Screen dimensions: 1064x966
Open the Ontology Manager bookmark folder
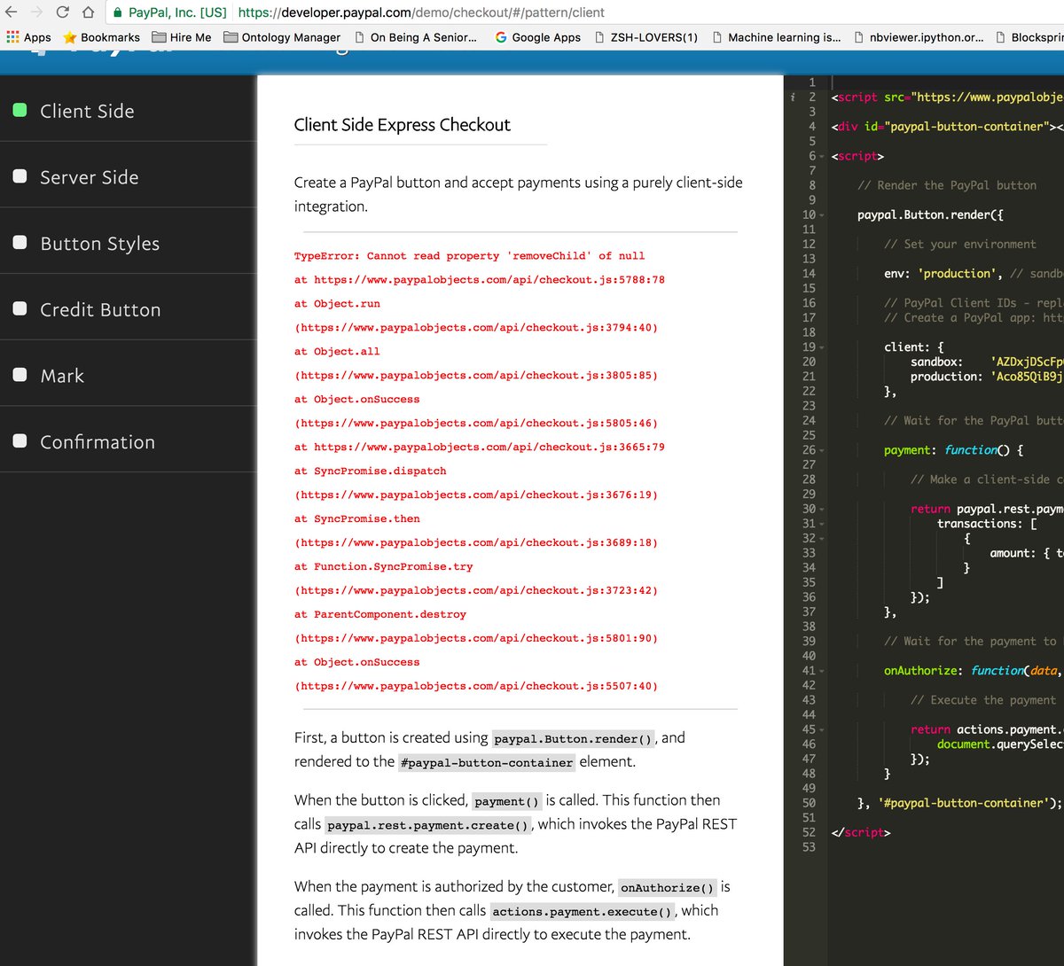(282, 37)
